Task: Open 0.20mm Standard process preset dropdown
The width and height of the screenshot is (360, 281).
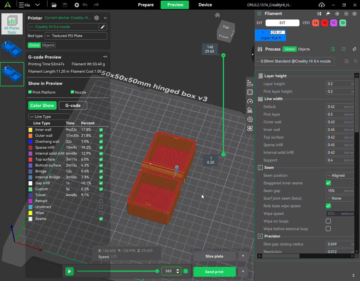Action: click(295, 61)
